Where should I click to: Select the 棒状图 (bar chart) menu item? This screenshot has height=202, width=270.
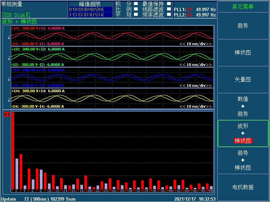pos(243,53)
